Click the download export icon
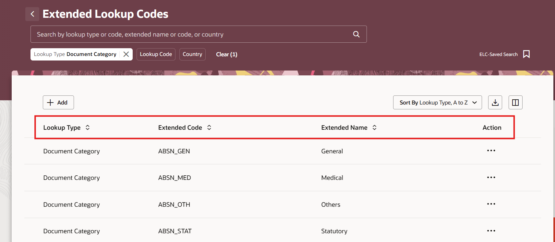This screenshot has width=555, height=242. [495, 103]
